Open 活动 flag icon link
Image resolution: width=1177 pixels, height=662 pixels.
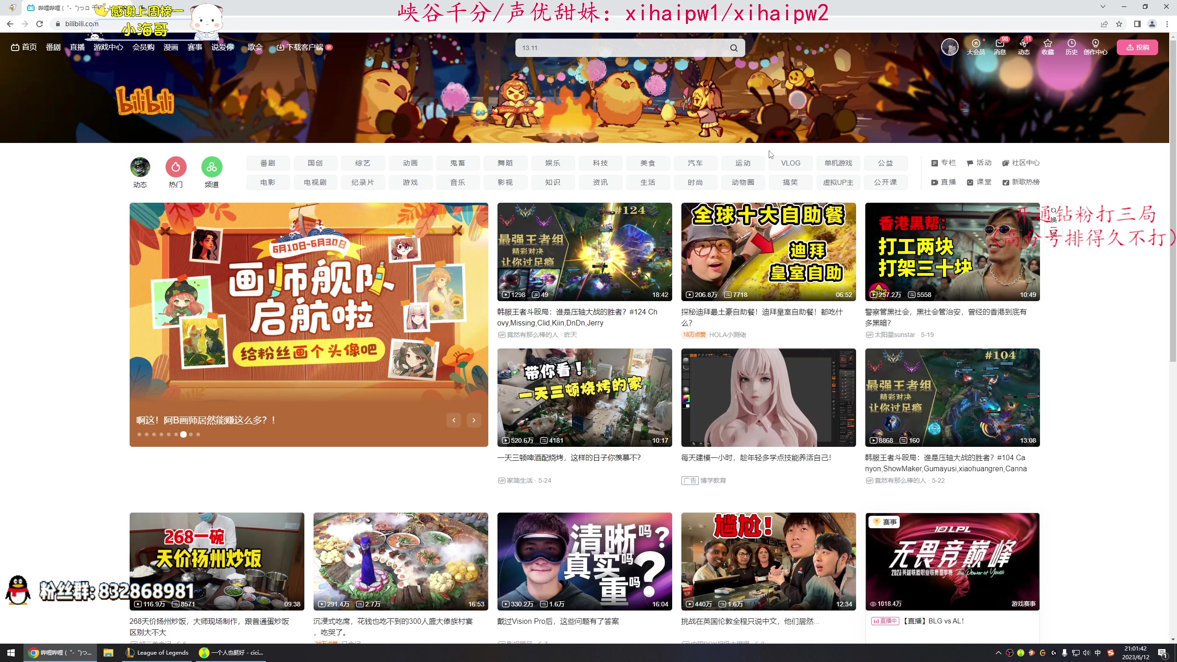coord(979,163)
